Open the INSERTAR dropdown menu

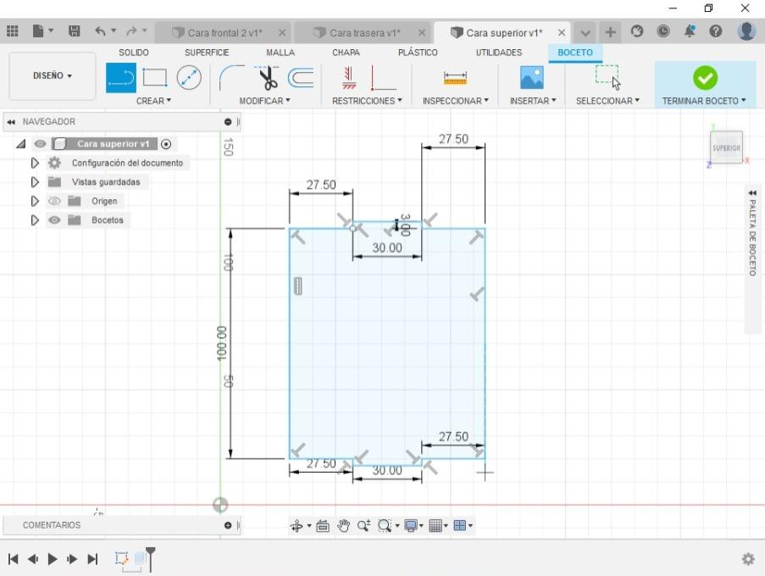click(533, 101)
